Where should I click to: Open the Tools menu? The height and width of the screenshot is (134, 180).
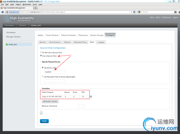[x=35, y=4]
